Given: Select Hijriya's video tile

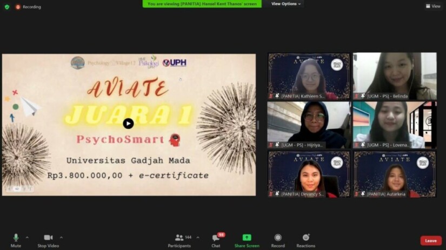Looking at the screenshot, I should pos(309,125).
